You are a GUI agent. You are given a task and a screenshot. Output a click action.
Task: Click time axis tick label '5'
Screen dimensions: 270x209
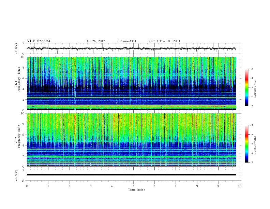[133, 186]
